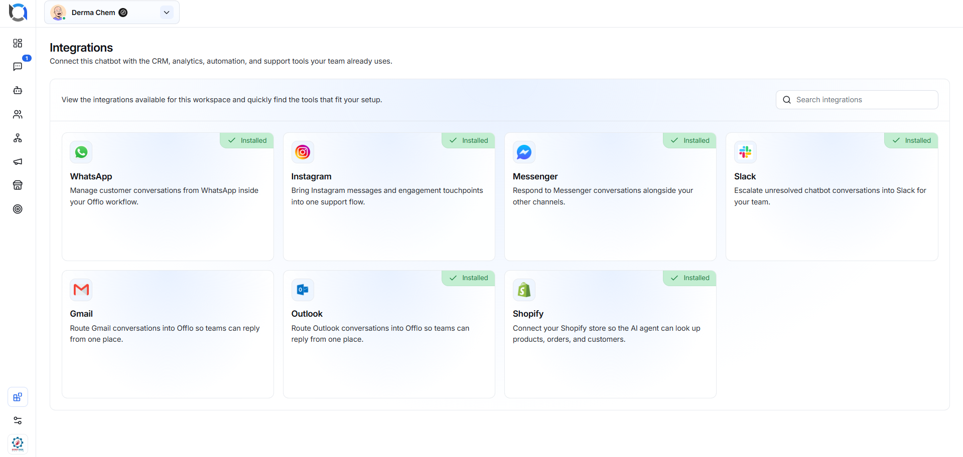Click the Messenger logo icon

click(x=524, y=152)
